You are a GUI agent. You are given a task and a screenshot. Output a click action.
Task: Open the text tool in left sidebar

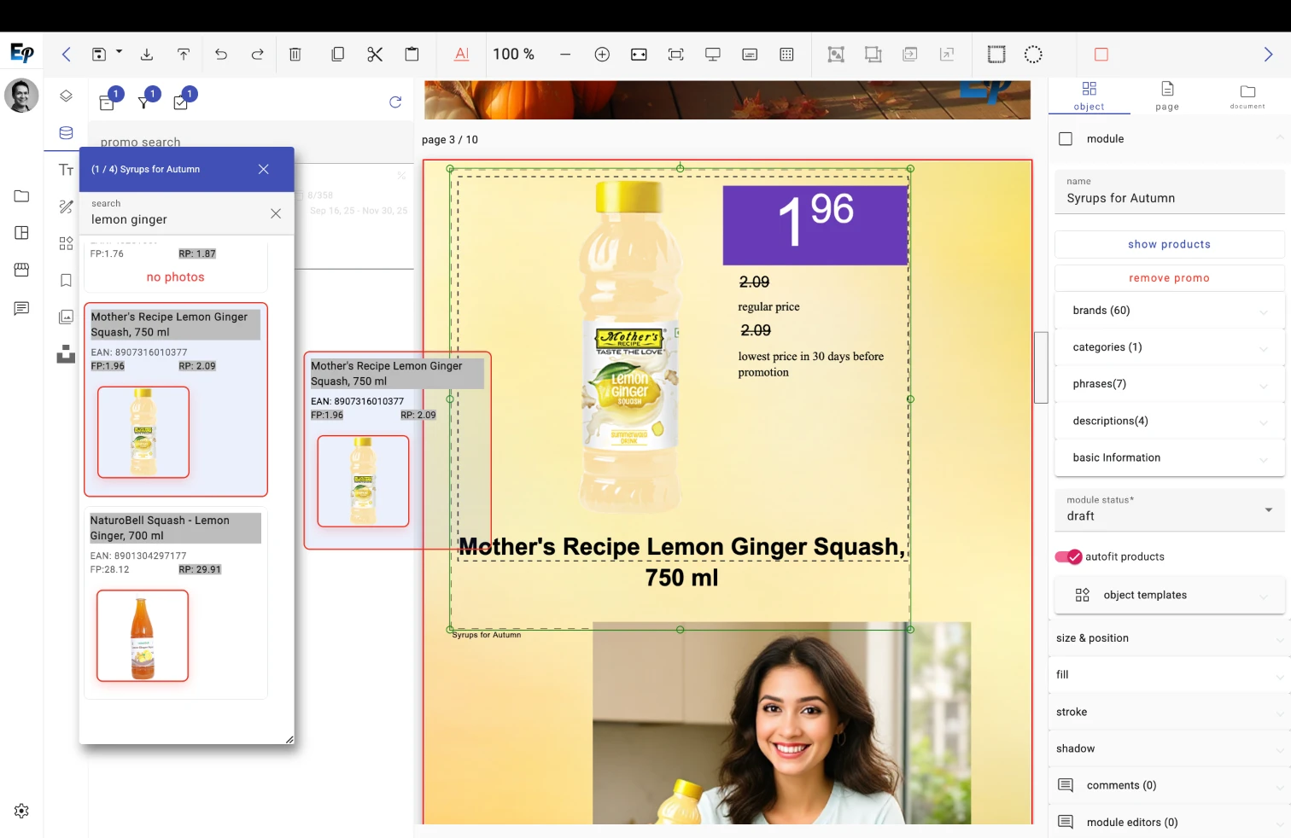(x=66, y=170)
